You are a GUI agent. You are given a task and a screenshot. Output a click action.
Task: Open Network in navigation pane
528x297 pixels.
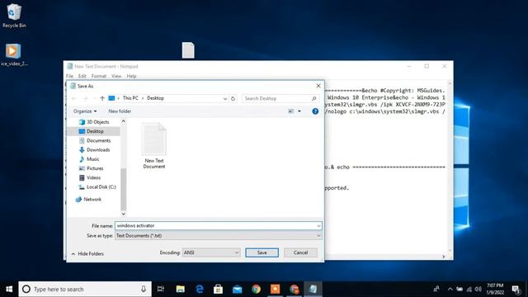point(88,200)
